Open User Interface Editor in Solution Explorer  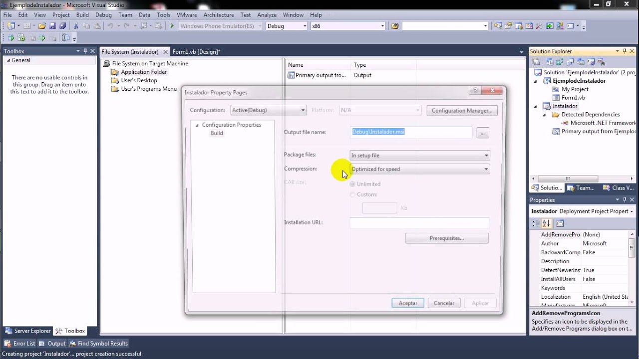pyautogui.click(x=581, y=62)
